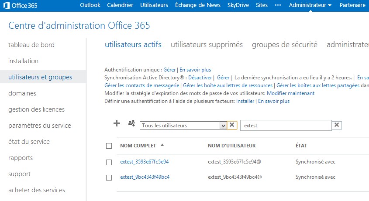
Task: Open user extest_3593e67fc5e94 link
Action: pos(145,162)
